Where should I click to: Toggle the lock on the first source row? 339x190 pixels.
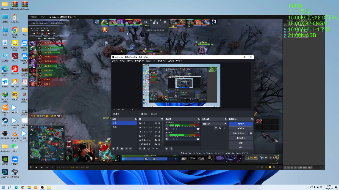pyautogui.click(x=159, y=123)
